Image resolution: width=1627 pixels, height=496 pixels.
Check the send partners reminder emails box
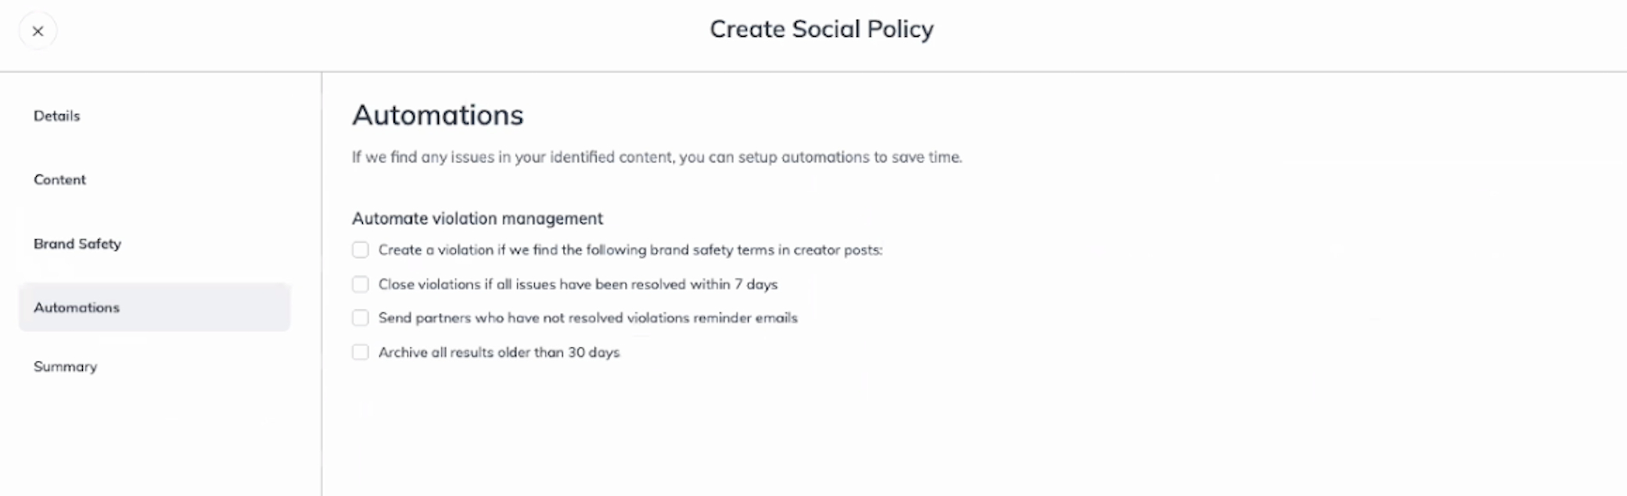tap(360, 318)
